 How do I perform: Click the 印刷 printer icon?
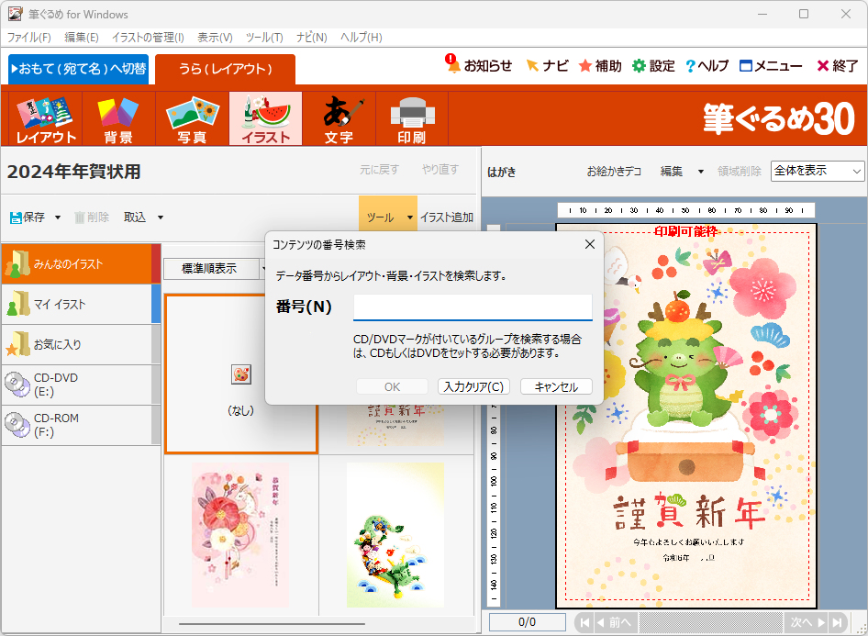(x=412, y=119)
